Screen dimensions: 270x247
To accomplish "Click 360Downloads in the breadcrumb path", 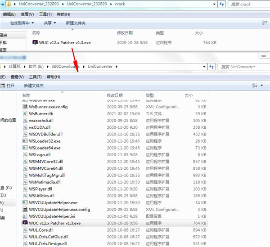I will point(66,66).
